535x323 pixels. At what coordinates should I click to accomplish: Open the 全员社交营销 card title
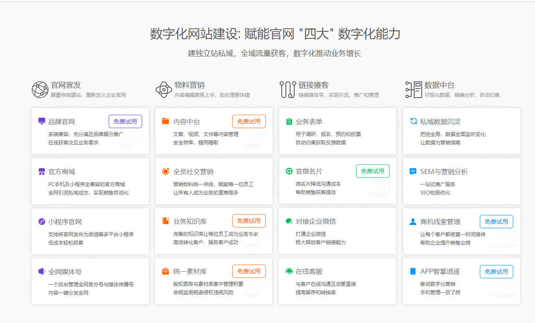click(x=193, y=172)
